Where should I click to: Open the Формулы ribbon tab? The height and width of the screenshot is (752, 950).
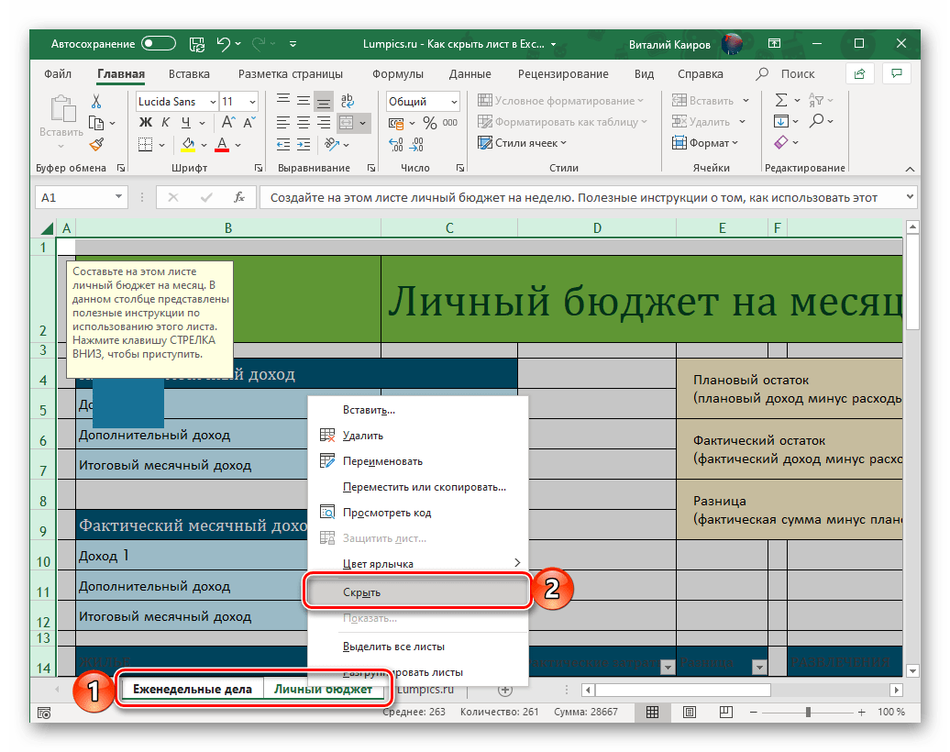coord(398,74)
